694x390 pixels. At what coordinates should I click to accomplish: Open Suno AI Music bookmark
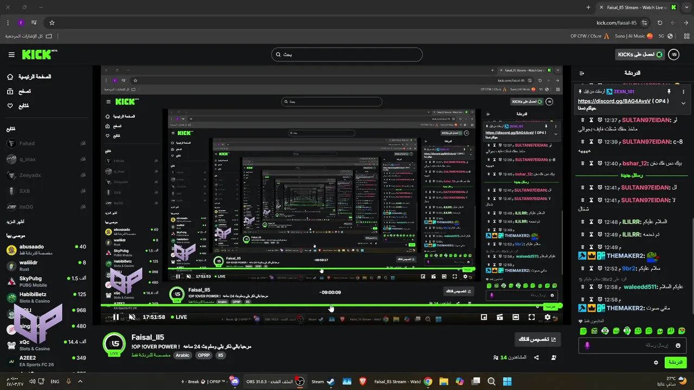(x=633, y=36)
